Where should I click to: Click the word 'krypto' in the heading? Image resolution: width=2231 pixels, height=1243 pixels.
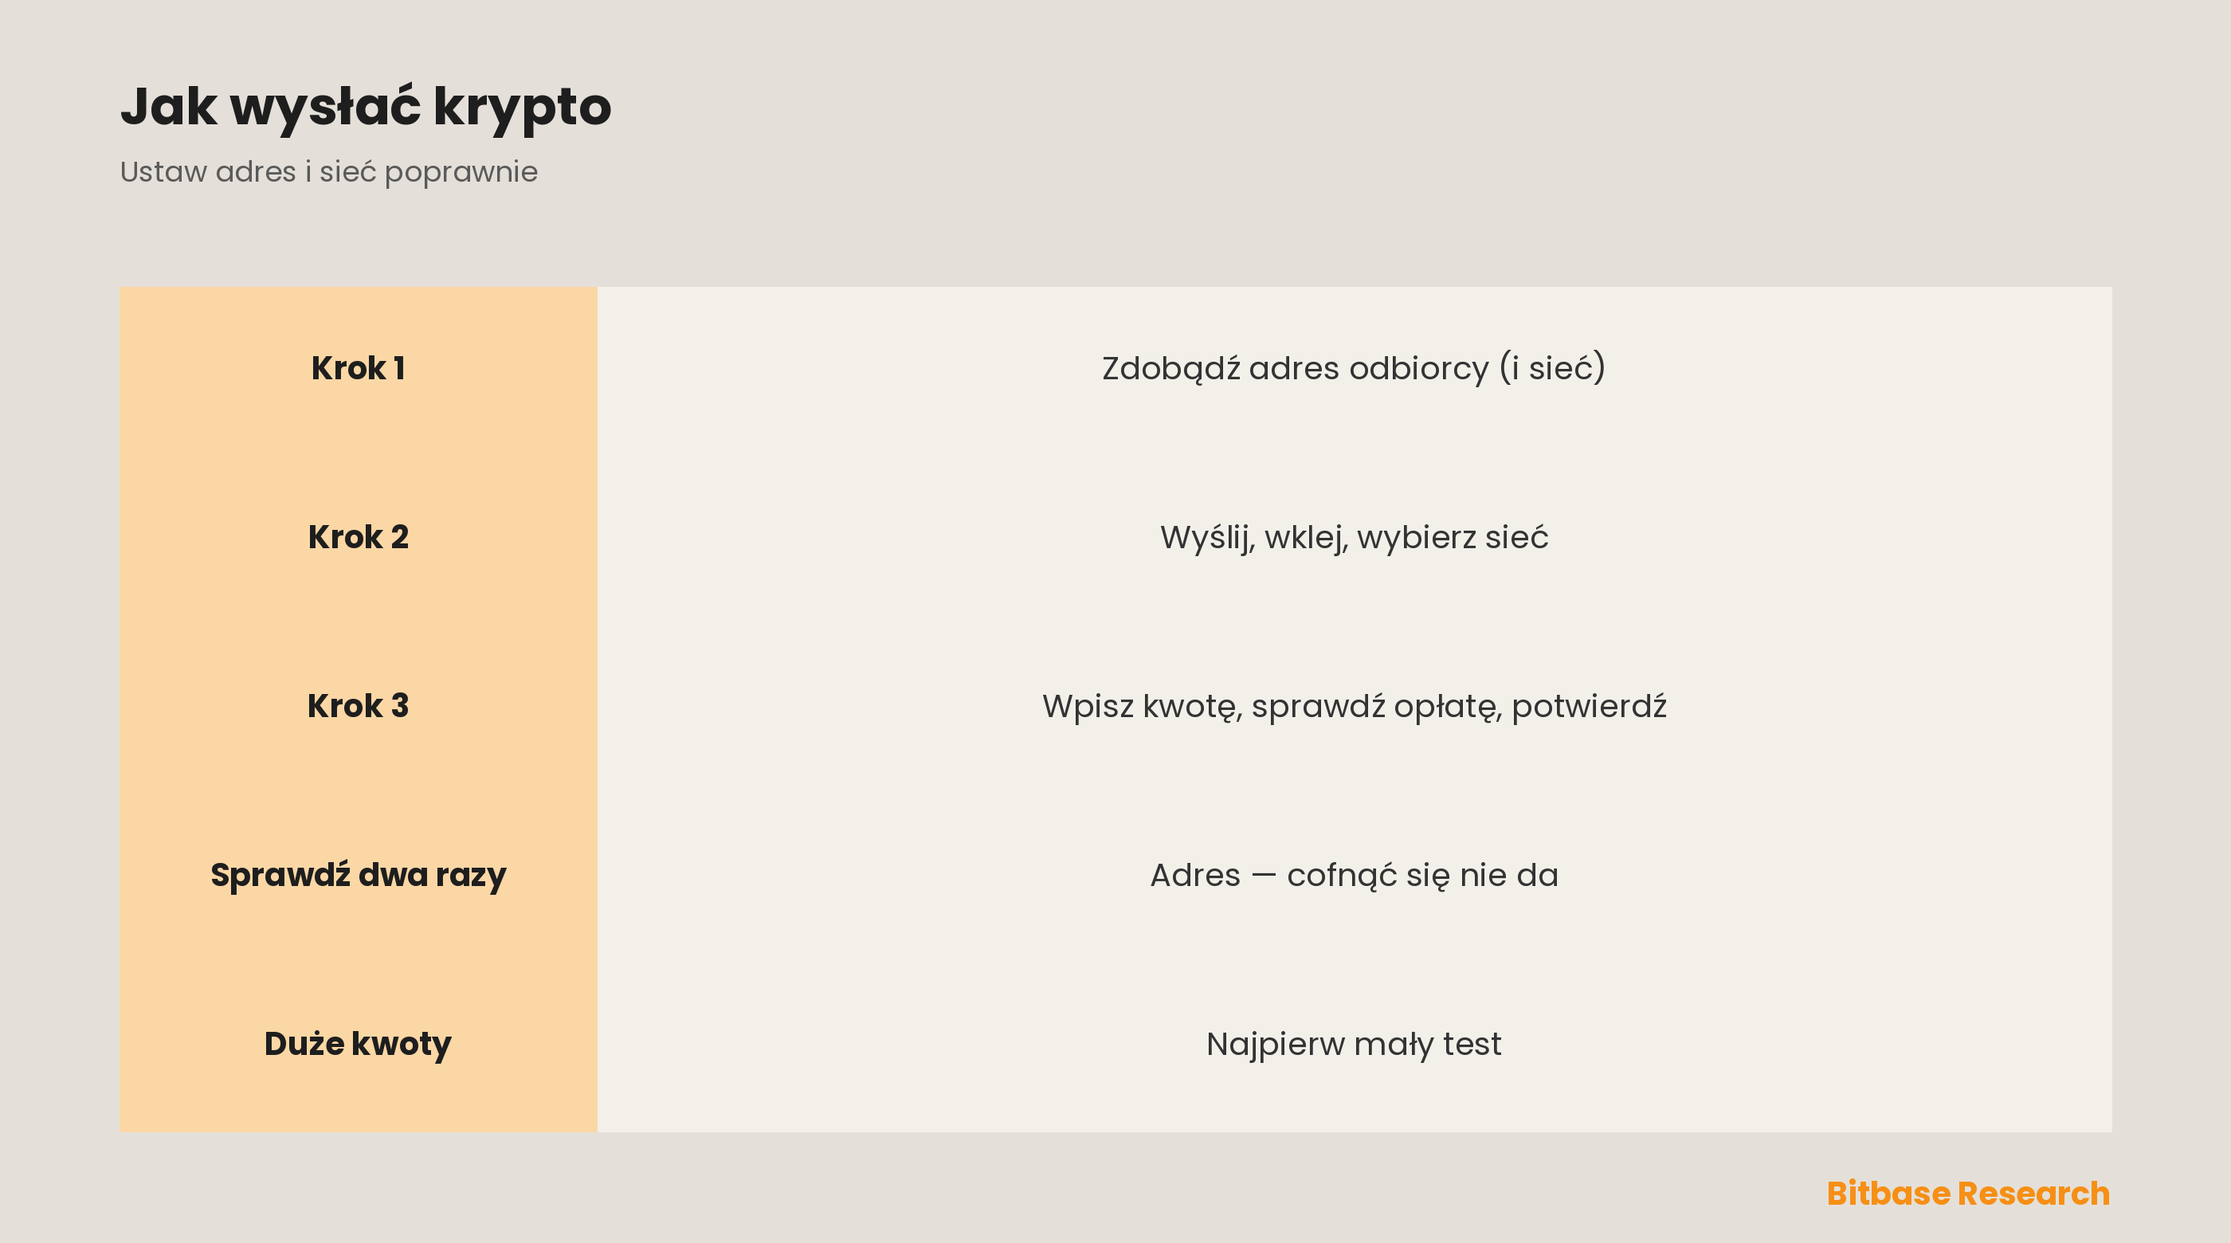click(522, 109)
